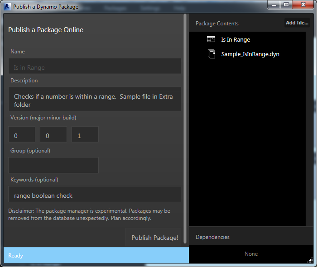Image resolution: width=317 pixels, height=267 pixels.
Task: Click the Dependencies section header
Action: (212, 237)
